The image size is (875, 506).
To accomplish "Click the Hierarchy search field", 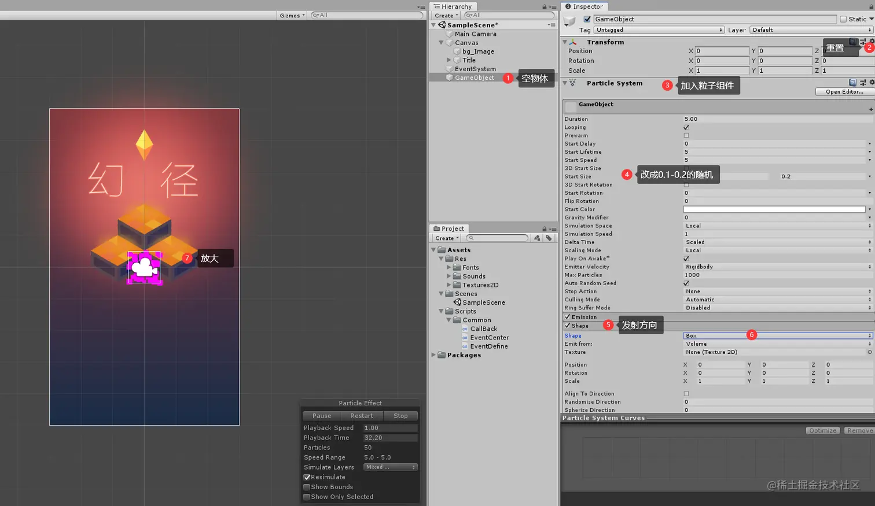I will [509, 16].
